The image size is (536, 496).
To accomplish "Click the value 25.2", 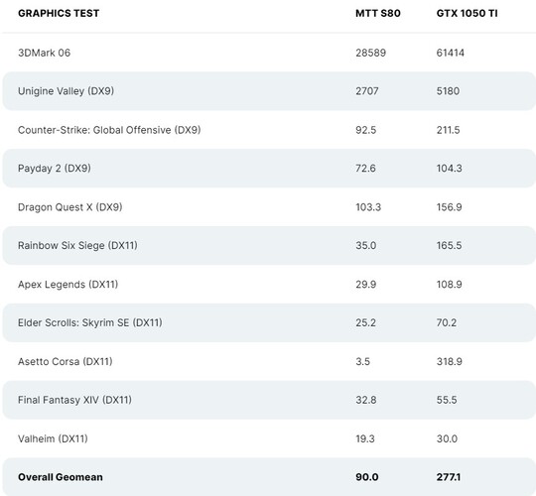I will (x=365, y=322).
